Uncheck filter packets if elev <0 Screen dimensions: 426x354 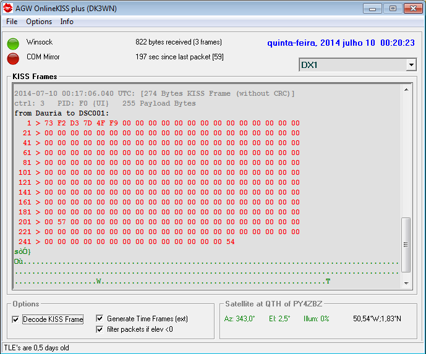coord(100,329)
